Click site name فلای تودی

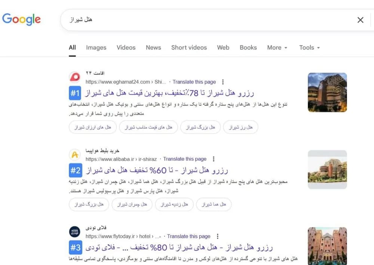(x=96, y=228)
